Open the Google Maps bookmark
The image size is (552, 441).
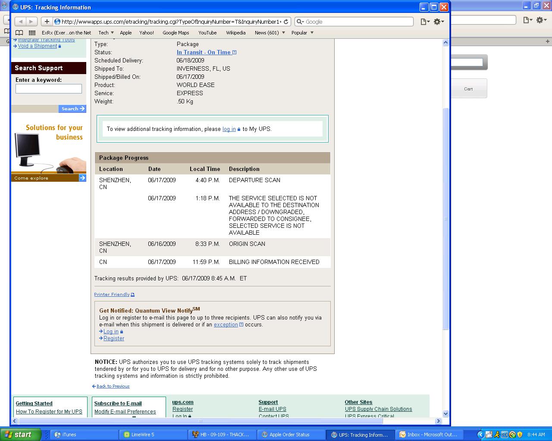coord(176,33)
